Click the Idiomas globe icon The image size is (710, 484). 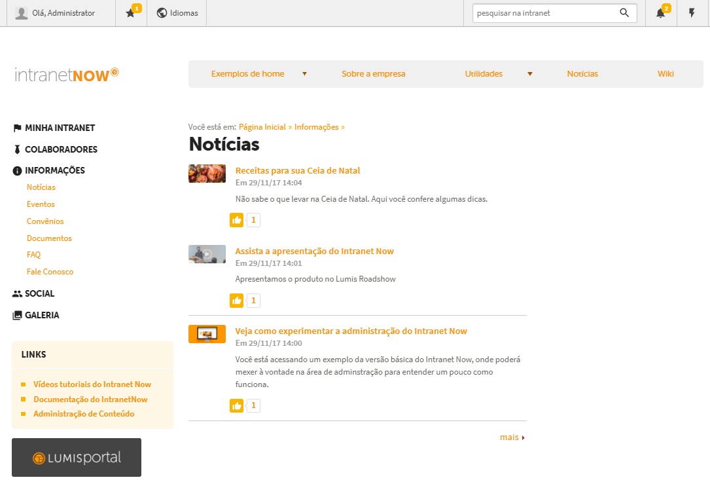point(162,12)
